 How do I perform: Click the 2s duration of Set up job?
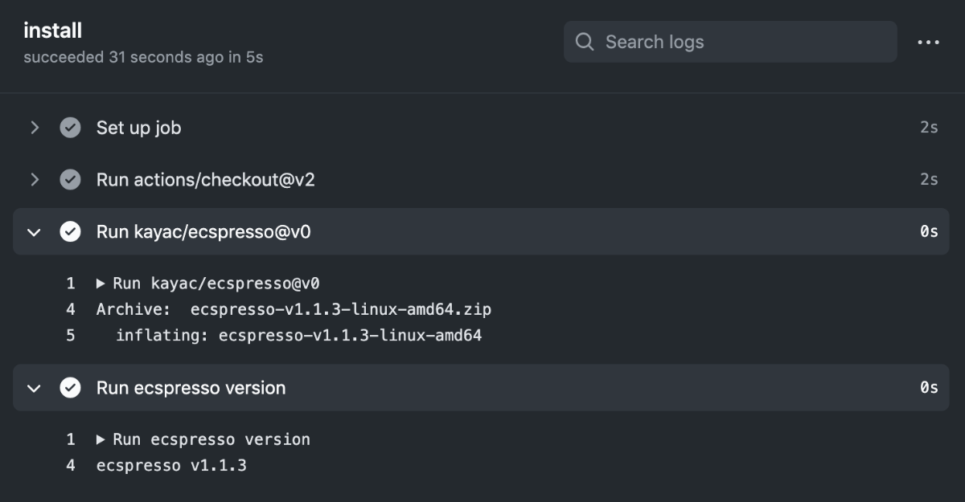click(929, 128)
